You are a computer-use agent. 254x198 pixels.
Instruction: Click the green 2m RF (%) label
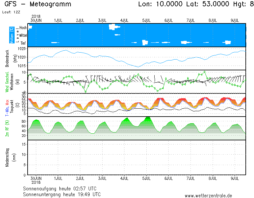coord(7,128)
